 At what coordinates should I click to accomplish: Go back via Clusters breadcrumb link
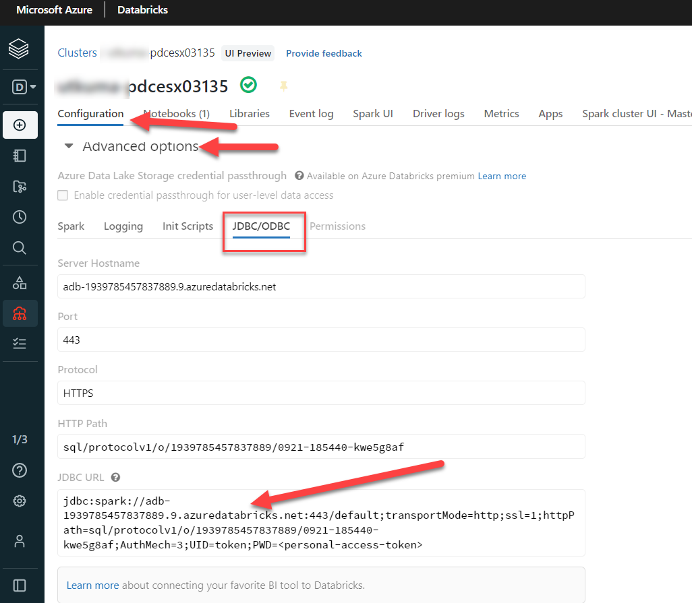click(x=77, y=53)
